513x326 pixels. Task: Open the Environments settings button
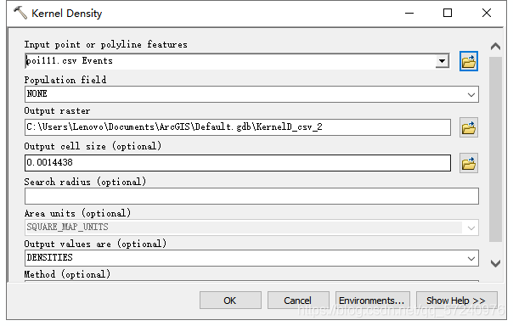coord(372,301)
